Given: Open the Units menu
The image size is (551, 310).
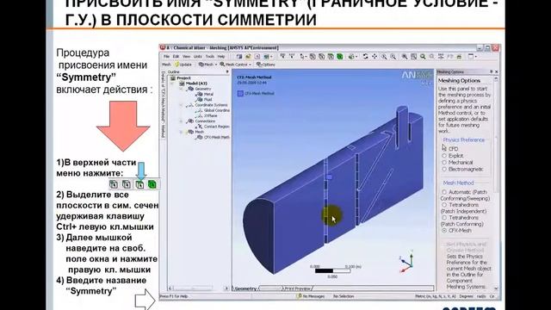Looking at the screenshot, I should tap(198, 56).
